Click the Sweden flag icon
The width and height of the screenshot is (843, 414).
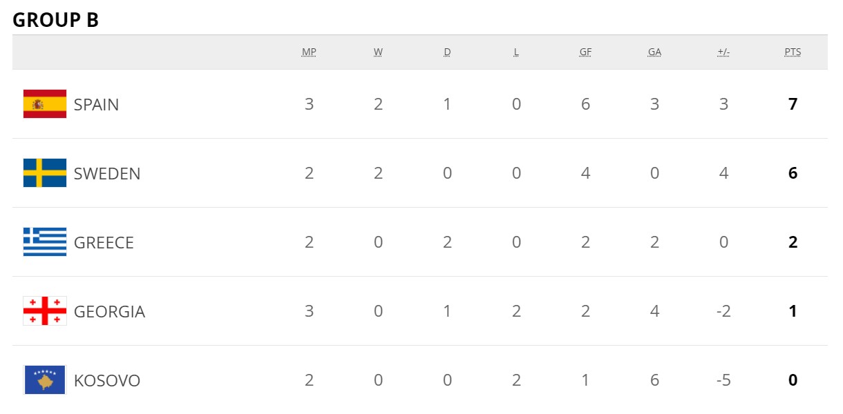click(45, 173)
